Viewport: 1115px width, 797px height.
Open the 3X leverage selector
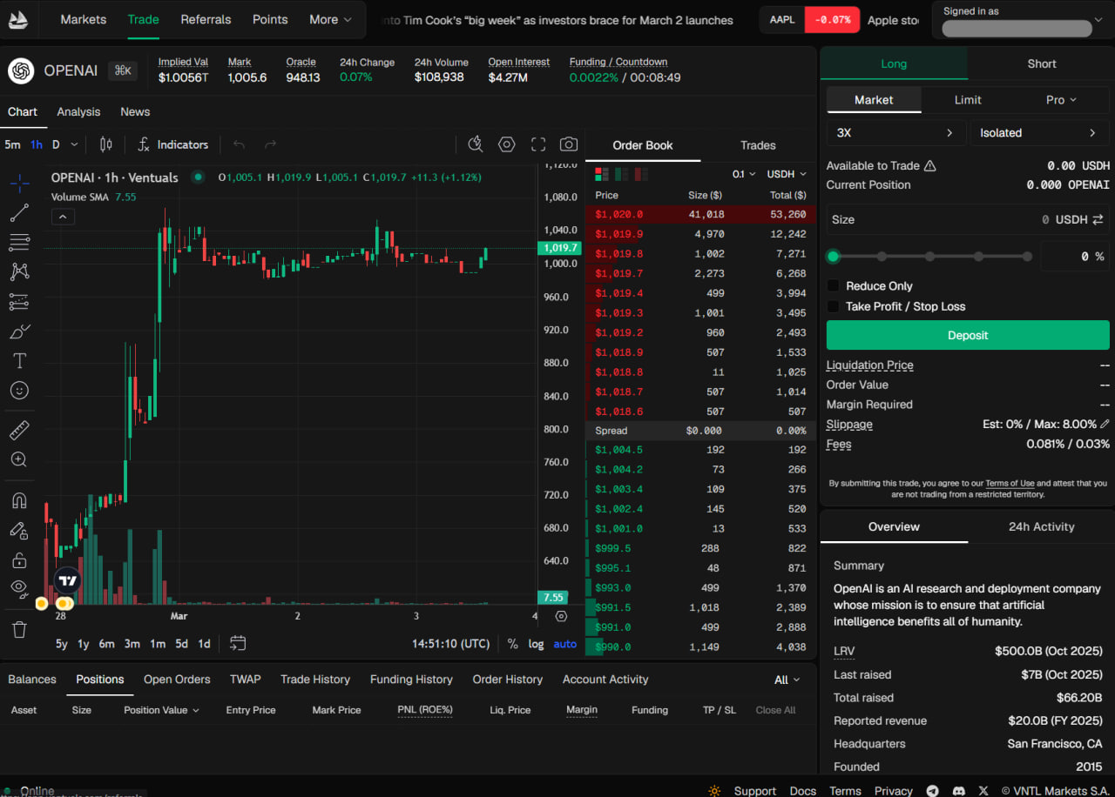pyautogui.click(x=895, y=133)
